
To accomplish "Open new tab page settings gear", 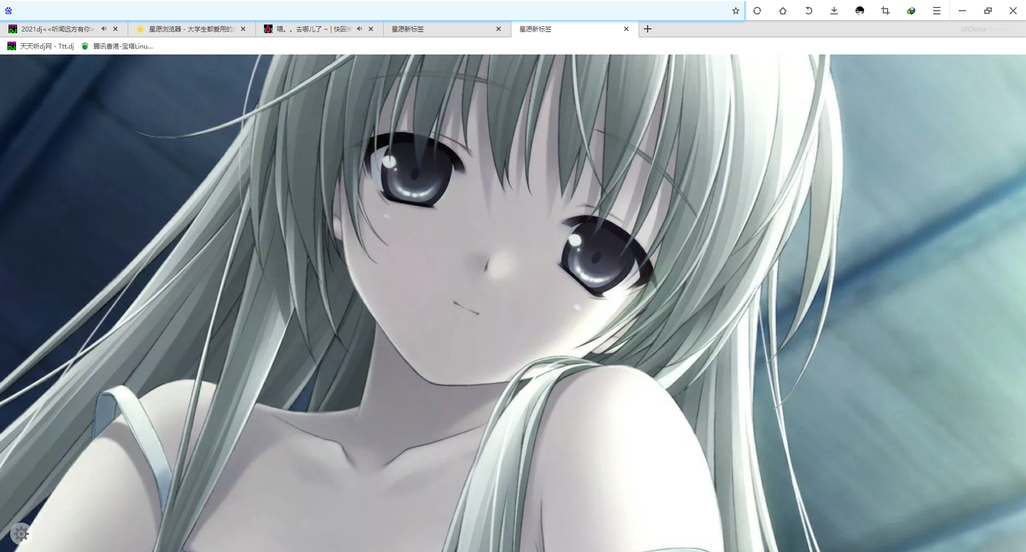I will (21, 533).
